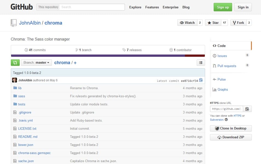This screenshot has height=164, width=261.
Task: Open the lib folder
Action: point(20,88)
